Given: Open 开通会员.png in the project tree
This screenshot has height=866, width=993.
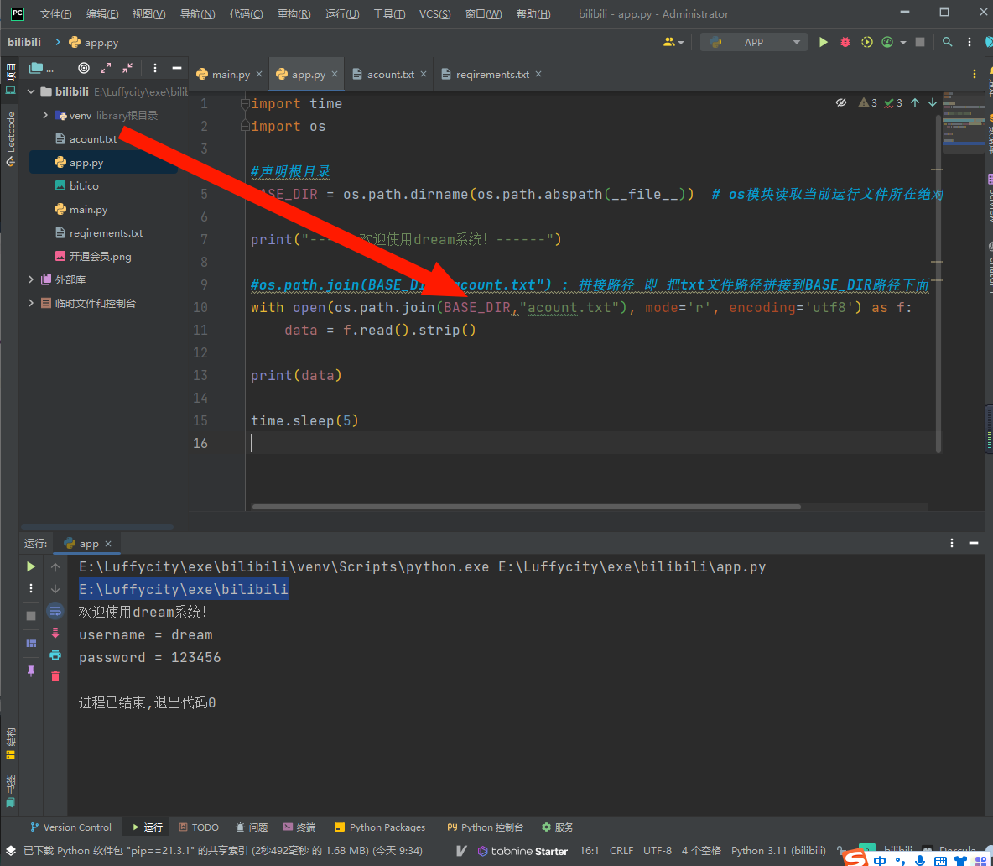Looking at the screenshot, I should click(100, 257).
